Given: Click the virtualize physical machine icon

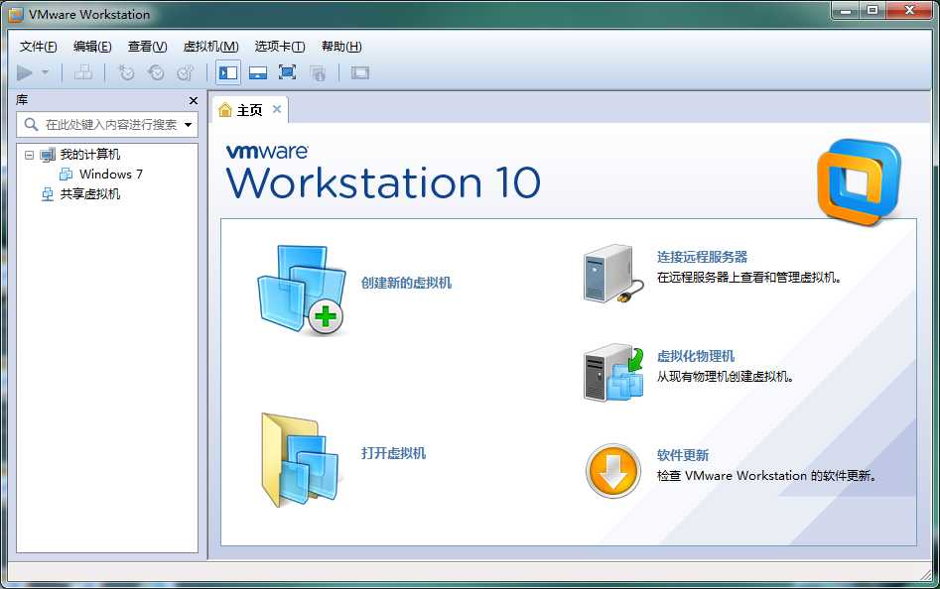Looking at the screenshot, I should [613, 372].
